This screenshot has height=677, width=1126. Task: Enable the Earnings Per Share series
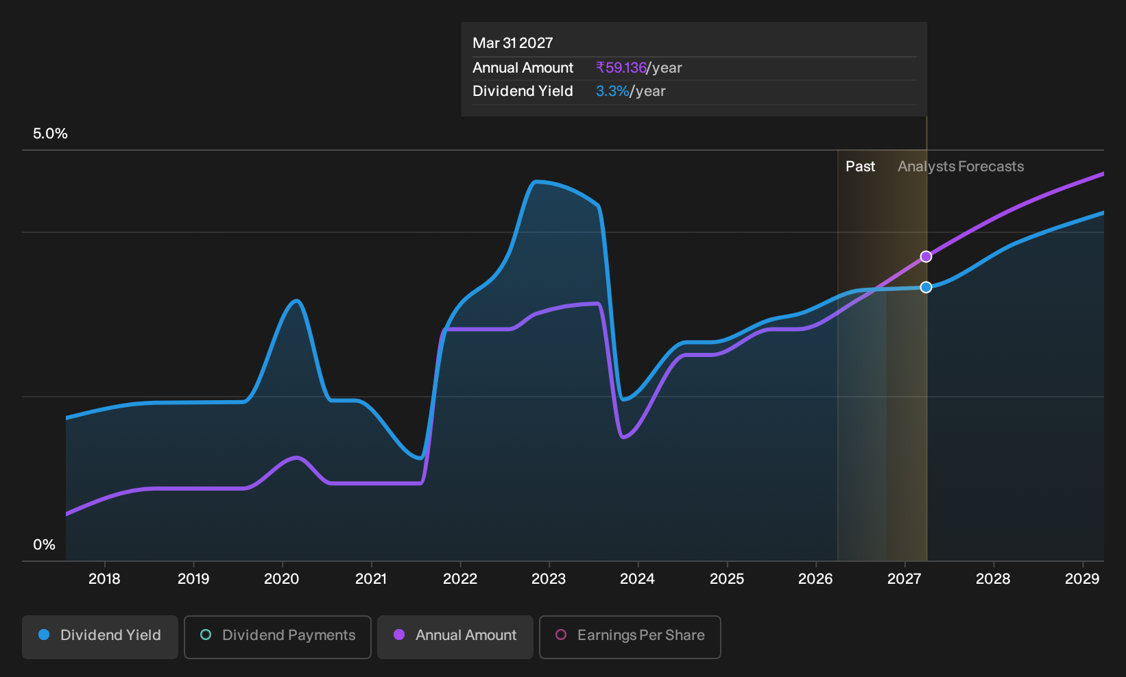(630, 637)
